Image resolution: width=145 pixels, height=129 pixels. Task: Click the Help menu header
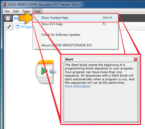[x=37, y=11]
